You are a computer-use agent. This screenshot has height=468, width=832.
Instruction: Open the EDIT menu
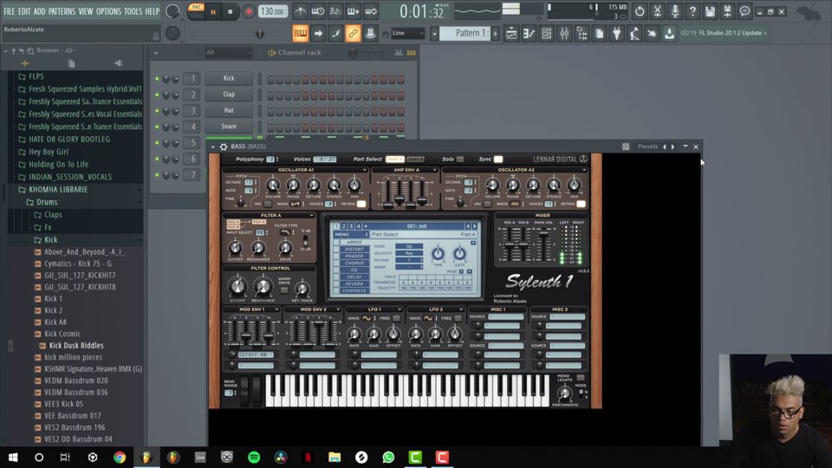coord(24,11)
